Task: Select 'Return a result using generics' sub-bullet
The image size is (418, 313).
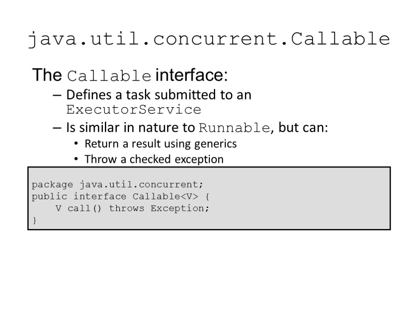Action: [x=160, y=144]
